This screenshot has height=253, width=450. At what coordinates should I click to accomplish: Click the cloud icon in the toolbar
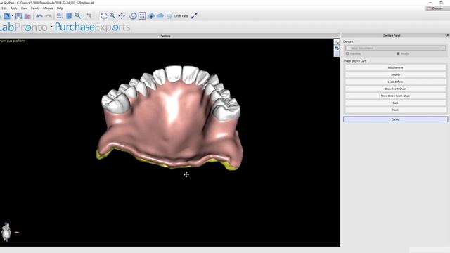tap(160, 15)
